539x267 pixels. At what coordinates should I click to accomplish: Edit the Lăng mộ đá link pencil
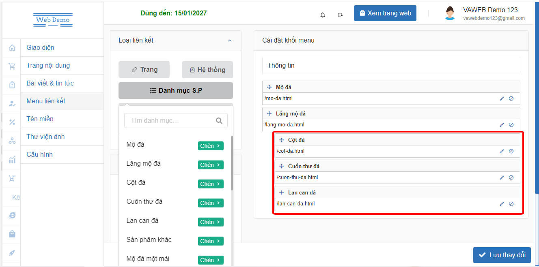coord(502,125)
